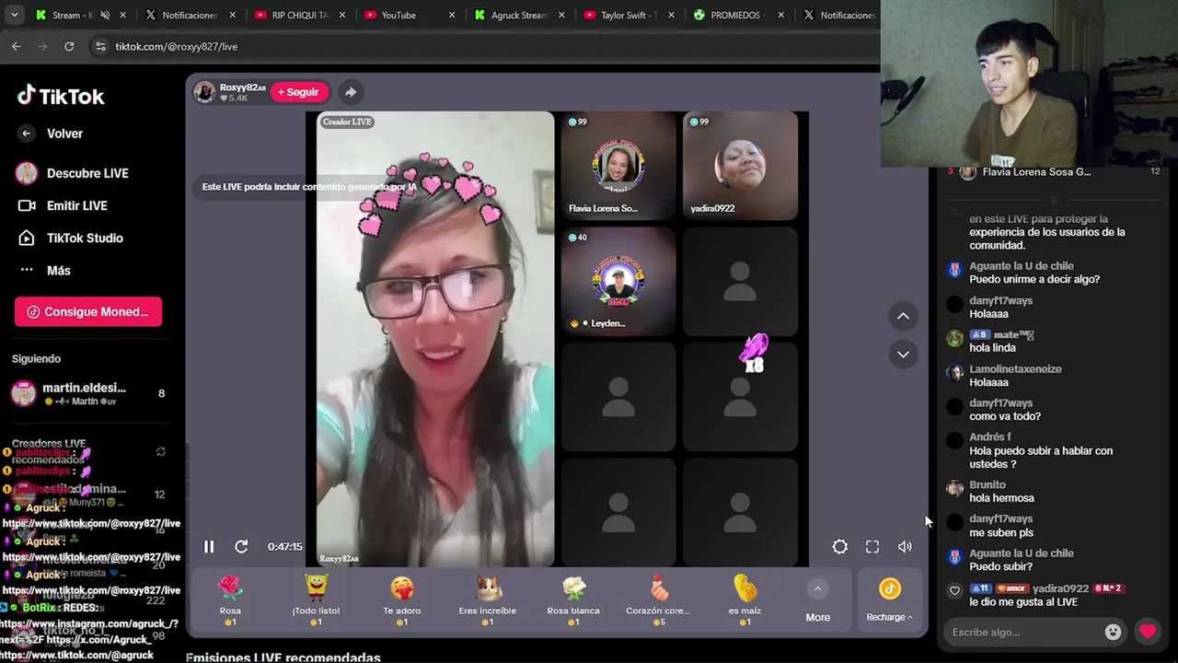
Task: Click Creador LIVE badge on stream
Action: 347,122
